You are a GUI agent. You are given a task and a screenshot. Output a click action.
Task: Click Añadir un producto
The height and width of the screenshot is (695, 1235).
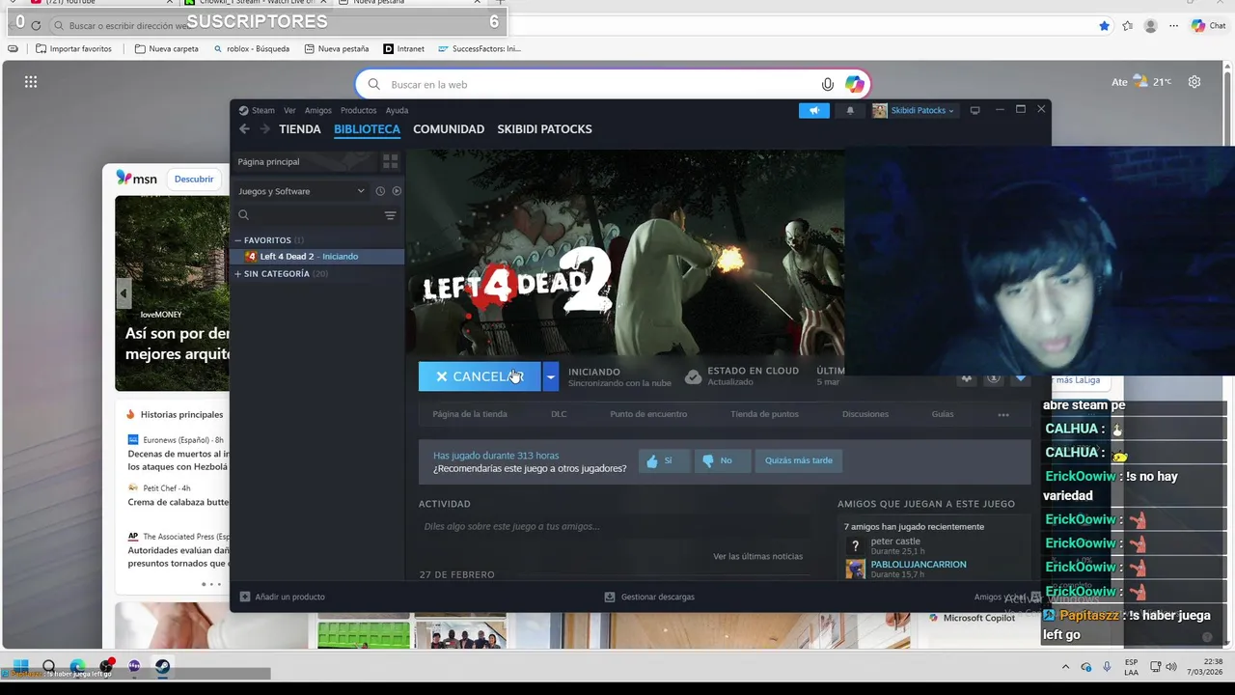(x=283, y=597)
